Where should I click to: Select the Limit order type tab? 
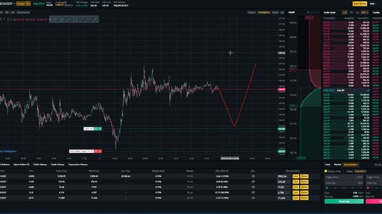tap(328, 165)
